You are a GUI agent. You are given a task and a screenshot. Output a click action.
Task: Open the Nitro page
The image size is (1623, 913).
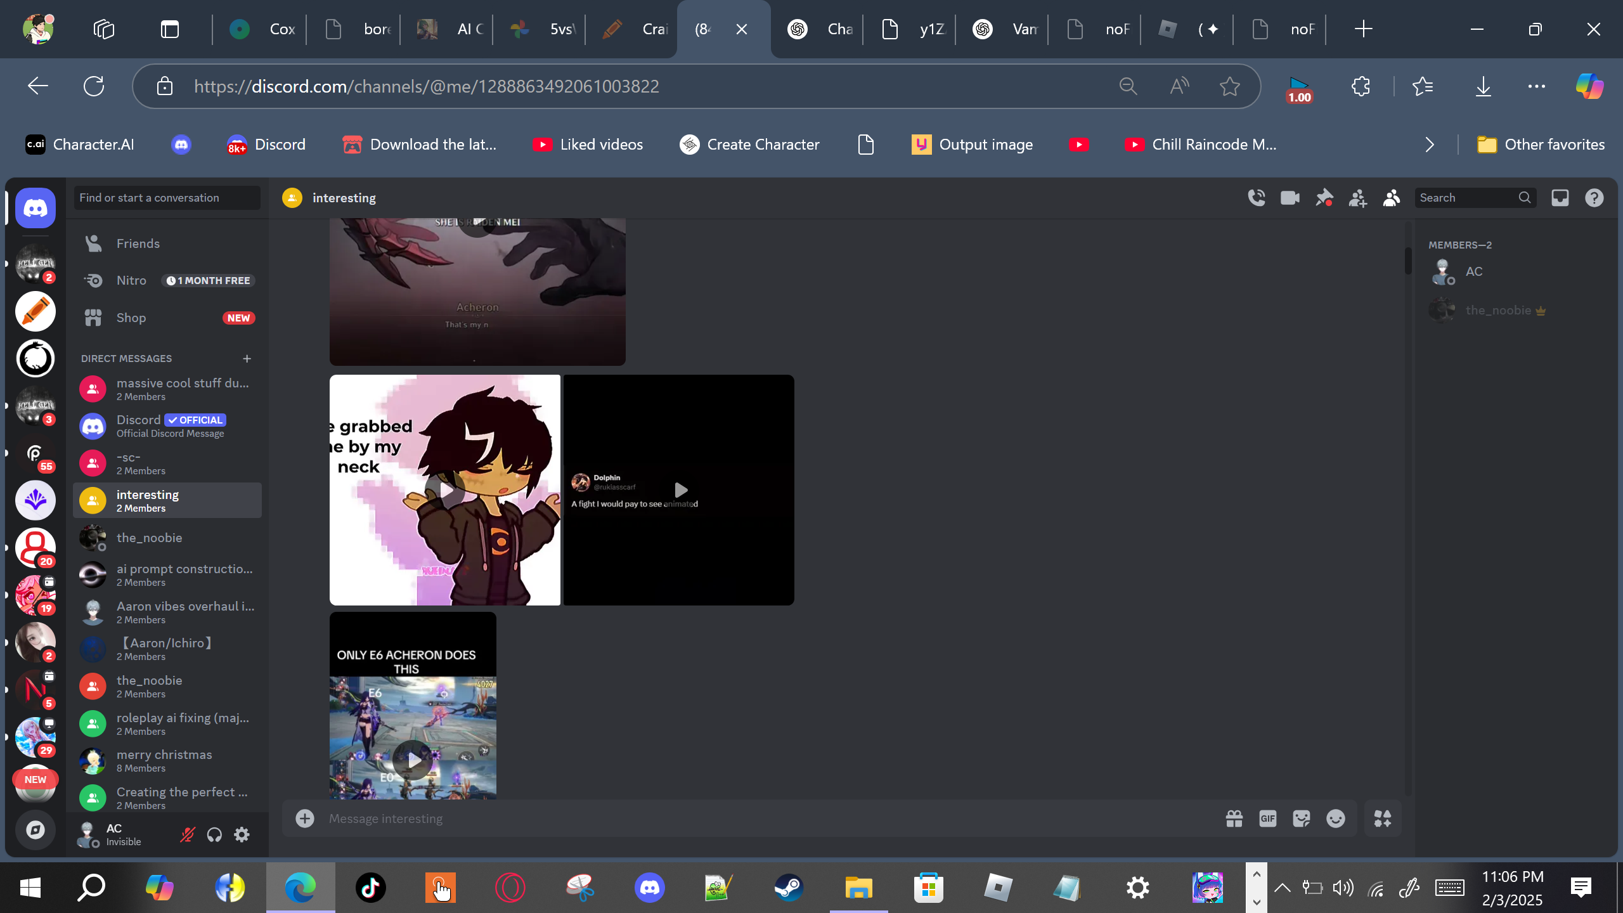click(167, 280)
